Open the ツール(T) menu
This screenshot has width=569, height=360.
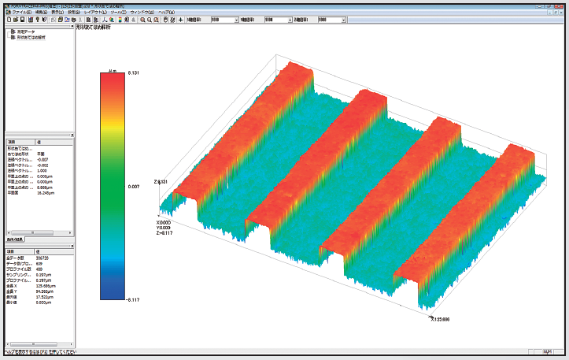[x=118, y=12]
